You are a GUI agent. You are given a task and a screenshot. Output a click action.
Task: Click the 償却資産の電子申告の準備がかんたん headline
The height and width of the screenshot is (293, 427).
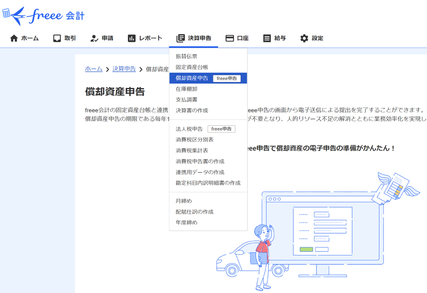coord(321,148)
